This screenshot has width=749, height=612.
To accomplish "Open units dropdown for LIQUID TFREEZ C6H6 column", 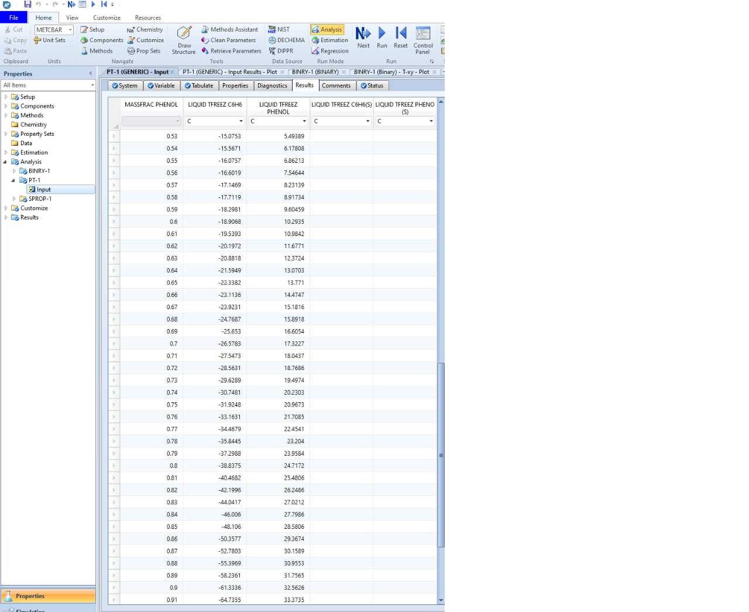I will (x=241, y=121).
